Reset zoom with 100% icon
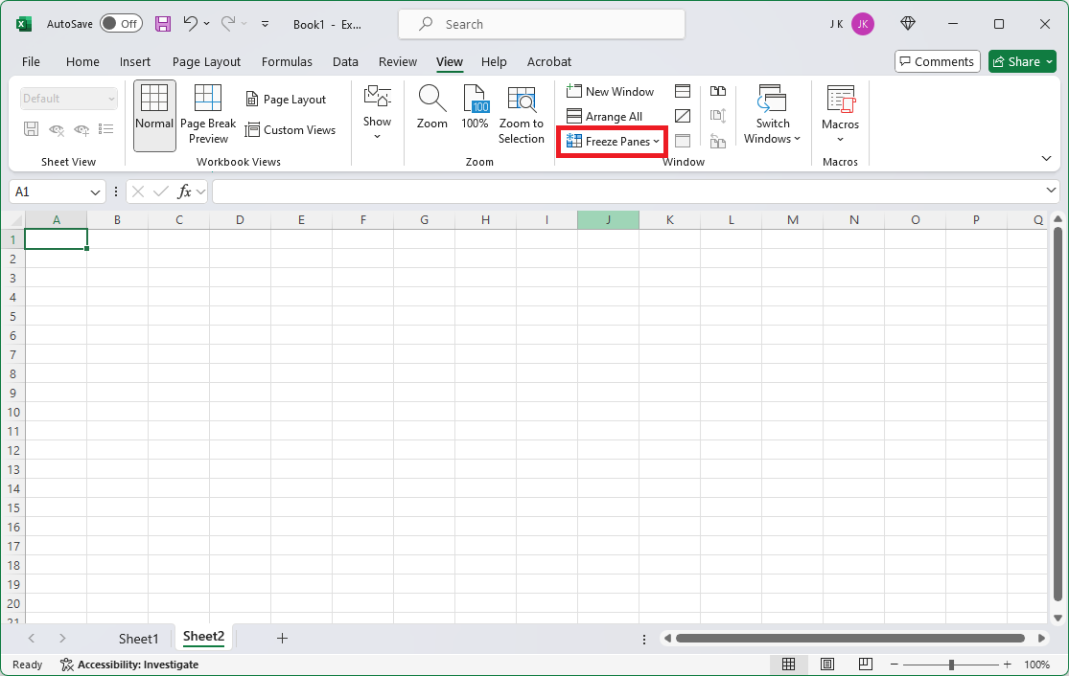 (476, 99)
